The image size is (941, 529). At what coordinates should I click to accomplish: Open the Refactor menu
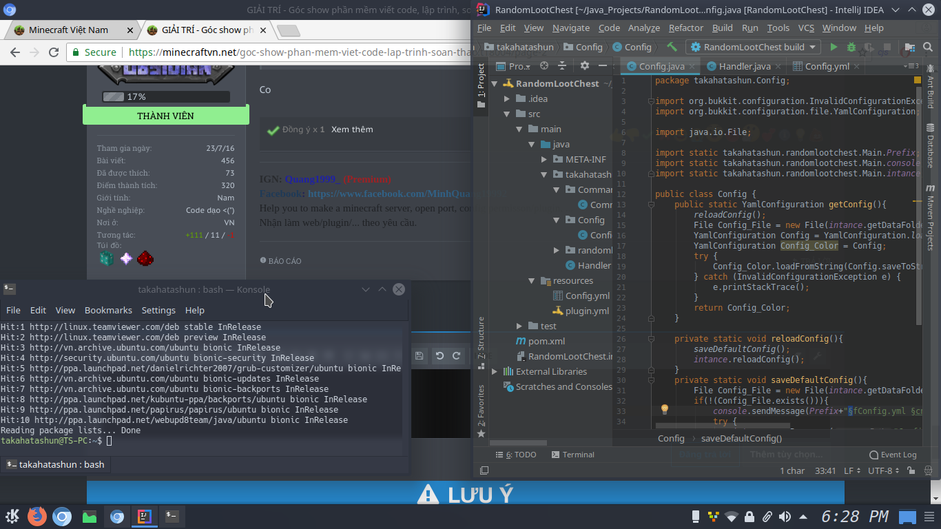[x=685, y=28]
